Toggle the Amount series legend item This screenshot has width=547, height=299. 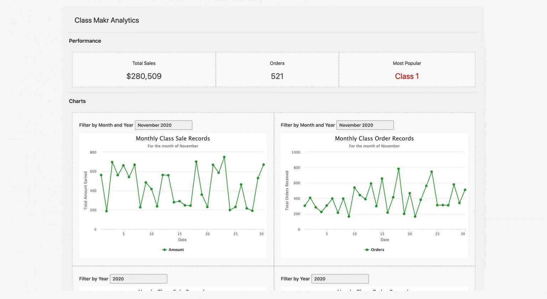coord(173,250)
